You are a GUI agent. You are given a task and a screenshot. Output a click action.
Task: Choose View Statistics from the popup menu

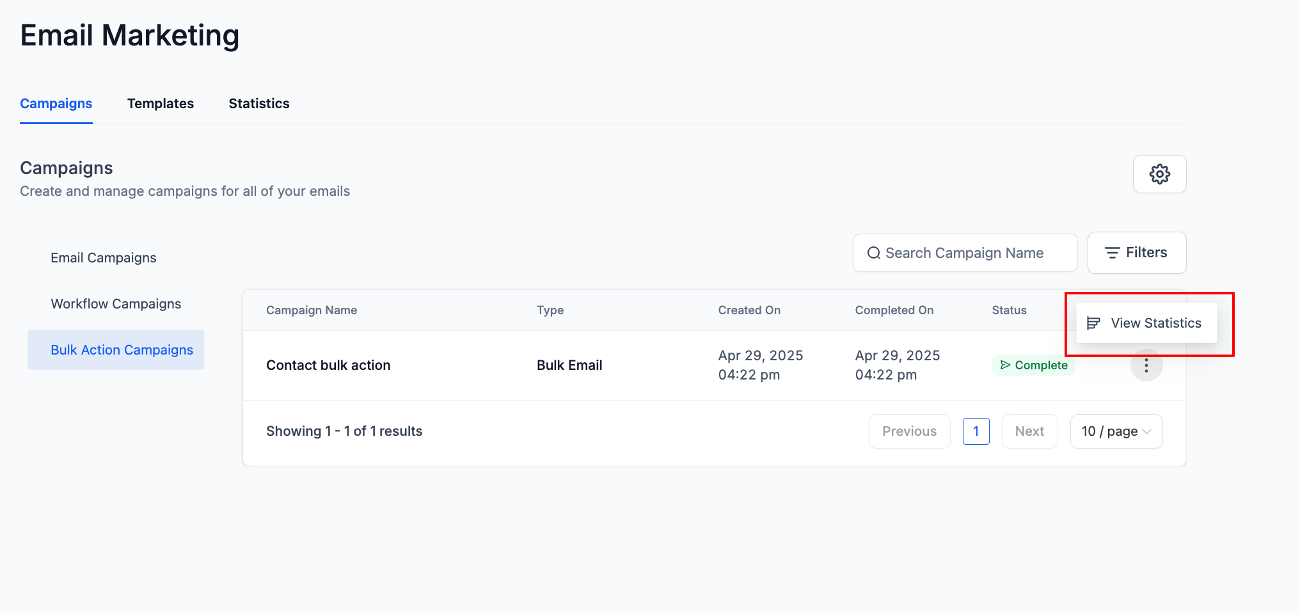coord(1146,323)
